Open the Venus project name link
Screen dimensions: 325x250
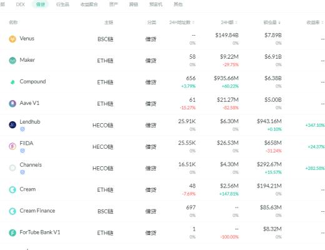27,39
